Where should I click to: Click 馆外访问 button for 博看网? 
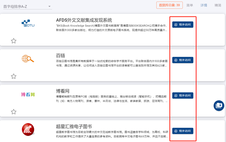pyautogui.click(x=183, y=96)
